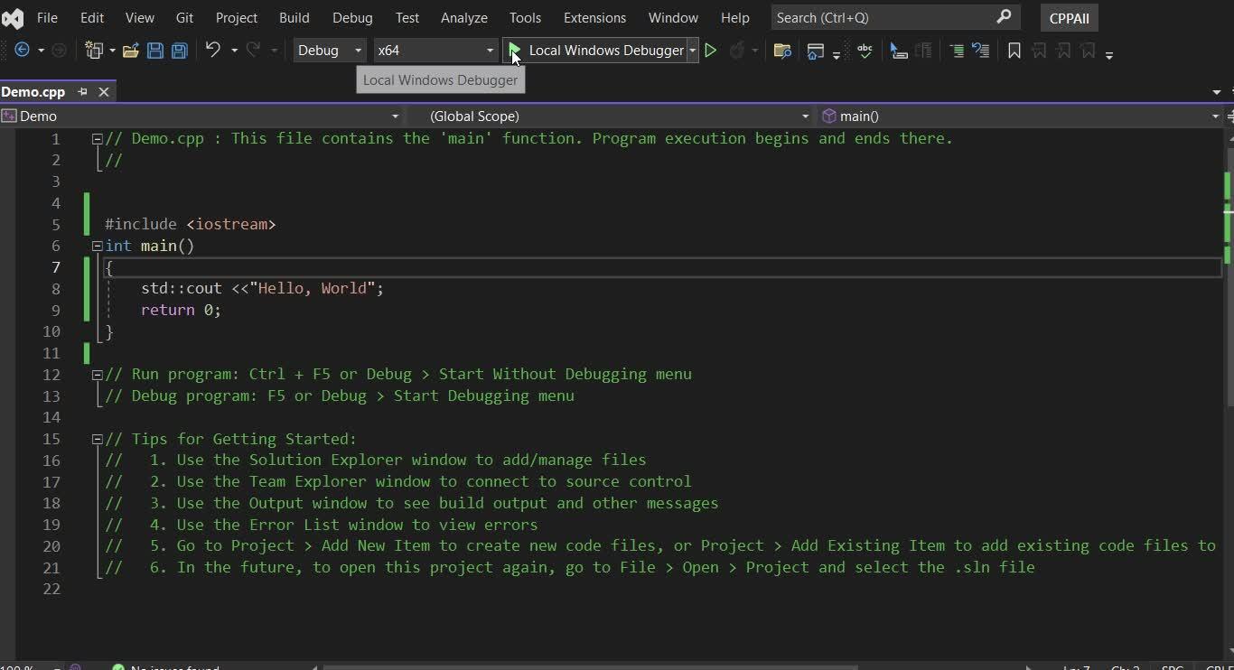This screenshot has height=670, width=1234.
Task: Open the Undo history dropdown arrow
Action: coord(234,51)
